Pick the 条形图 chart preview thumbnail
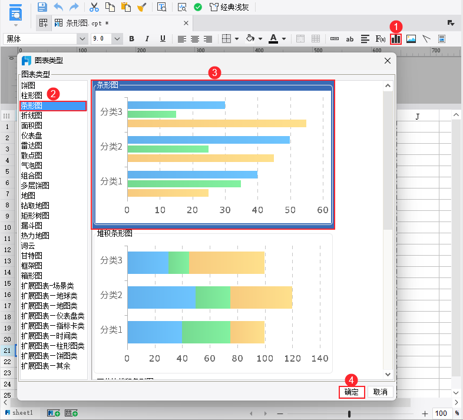 [213, 155]
